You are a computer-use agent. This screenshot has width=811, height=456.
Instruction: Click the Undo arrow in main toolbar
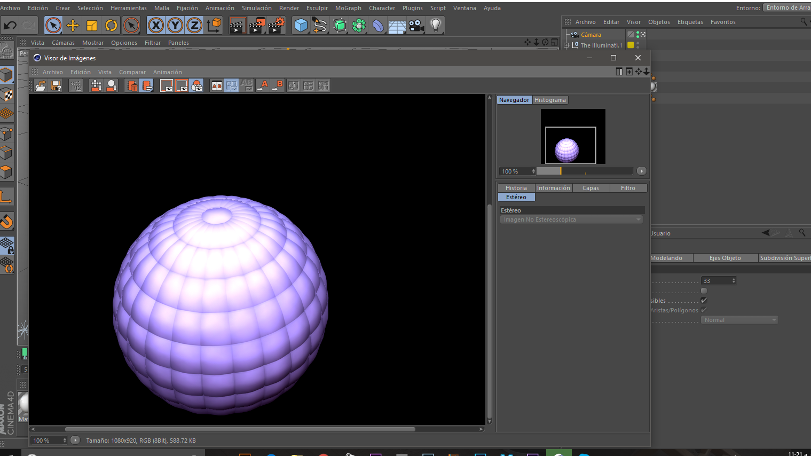pos(10,25)
